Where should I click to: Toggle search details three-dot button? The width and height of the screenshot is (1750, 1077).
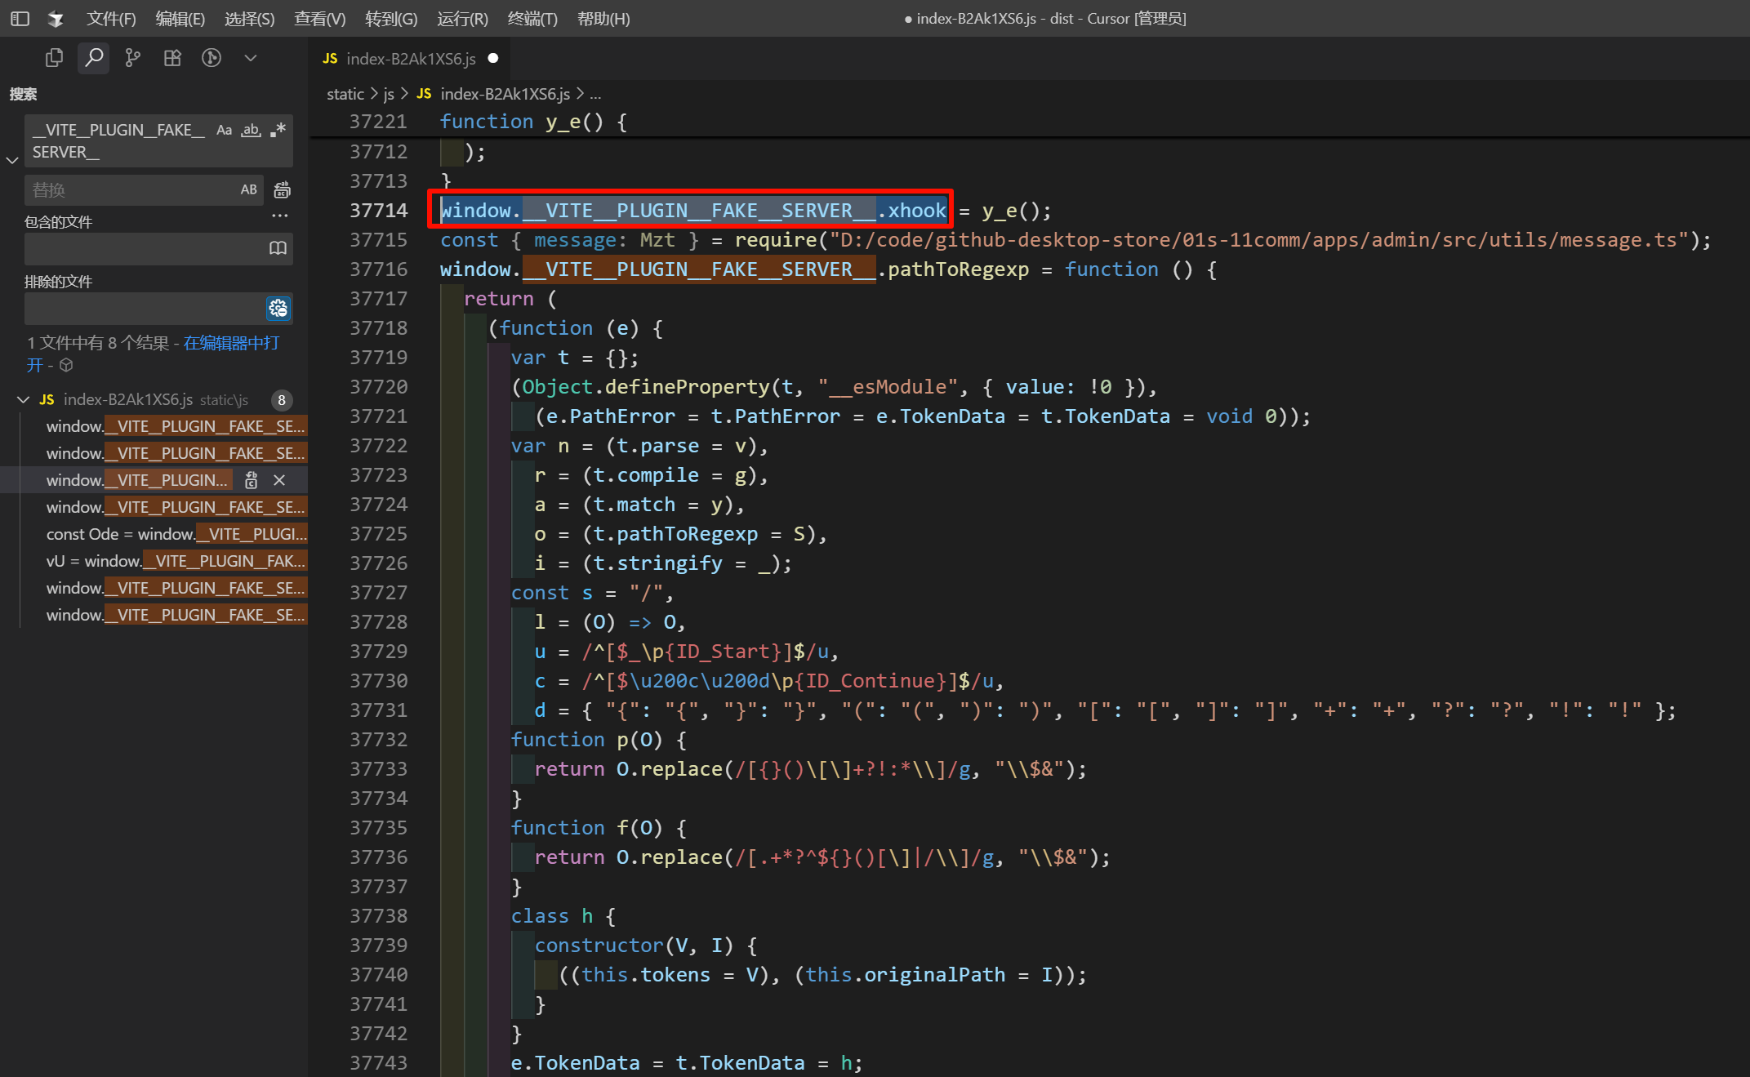point(280,216)
